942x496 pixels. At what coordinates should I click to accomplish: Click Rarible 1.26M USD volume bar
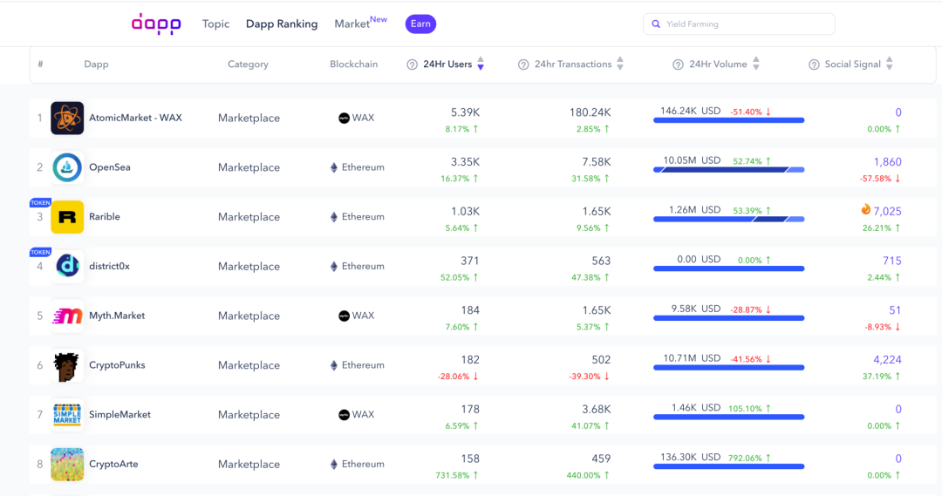click(x=728, y=219)
